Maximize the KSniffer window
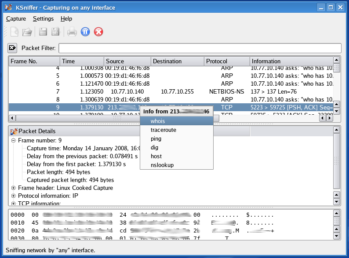Image resolution: width=349 pixels, height=258 pixels. (x=331, y=7)
